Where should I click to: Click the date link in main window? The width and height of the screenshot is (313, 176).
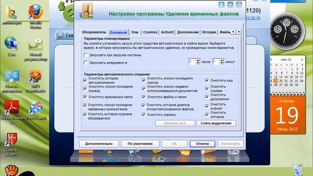click(253, 18)
